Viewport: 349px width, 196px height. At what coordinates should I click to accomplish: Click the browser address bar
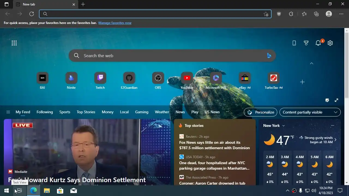155,14
